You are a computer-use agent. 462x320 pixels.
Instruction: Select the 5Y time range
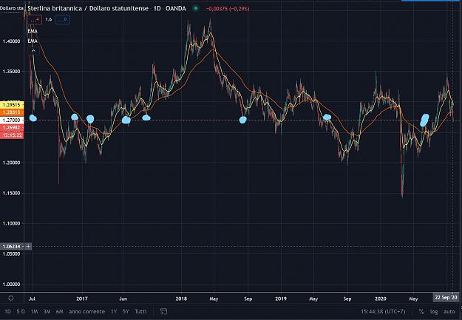pos(126,311)
